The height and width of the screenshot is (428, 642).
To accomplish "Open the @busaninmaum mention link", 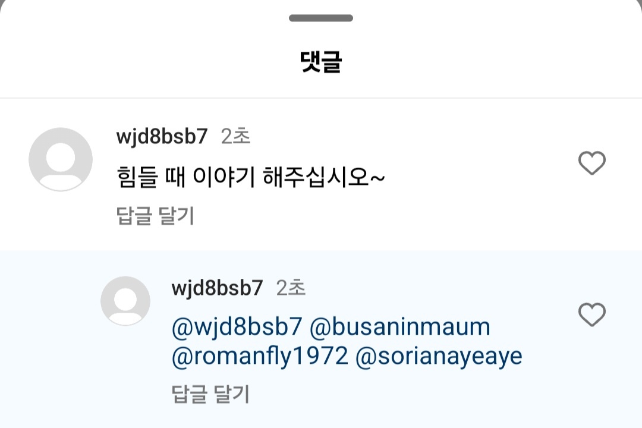I will click(399, 327).
